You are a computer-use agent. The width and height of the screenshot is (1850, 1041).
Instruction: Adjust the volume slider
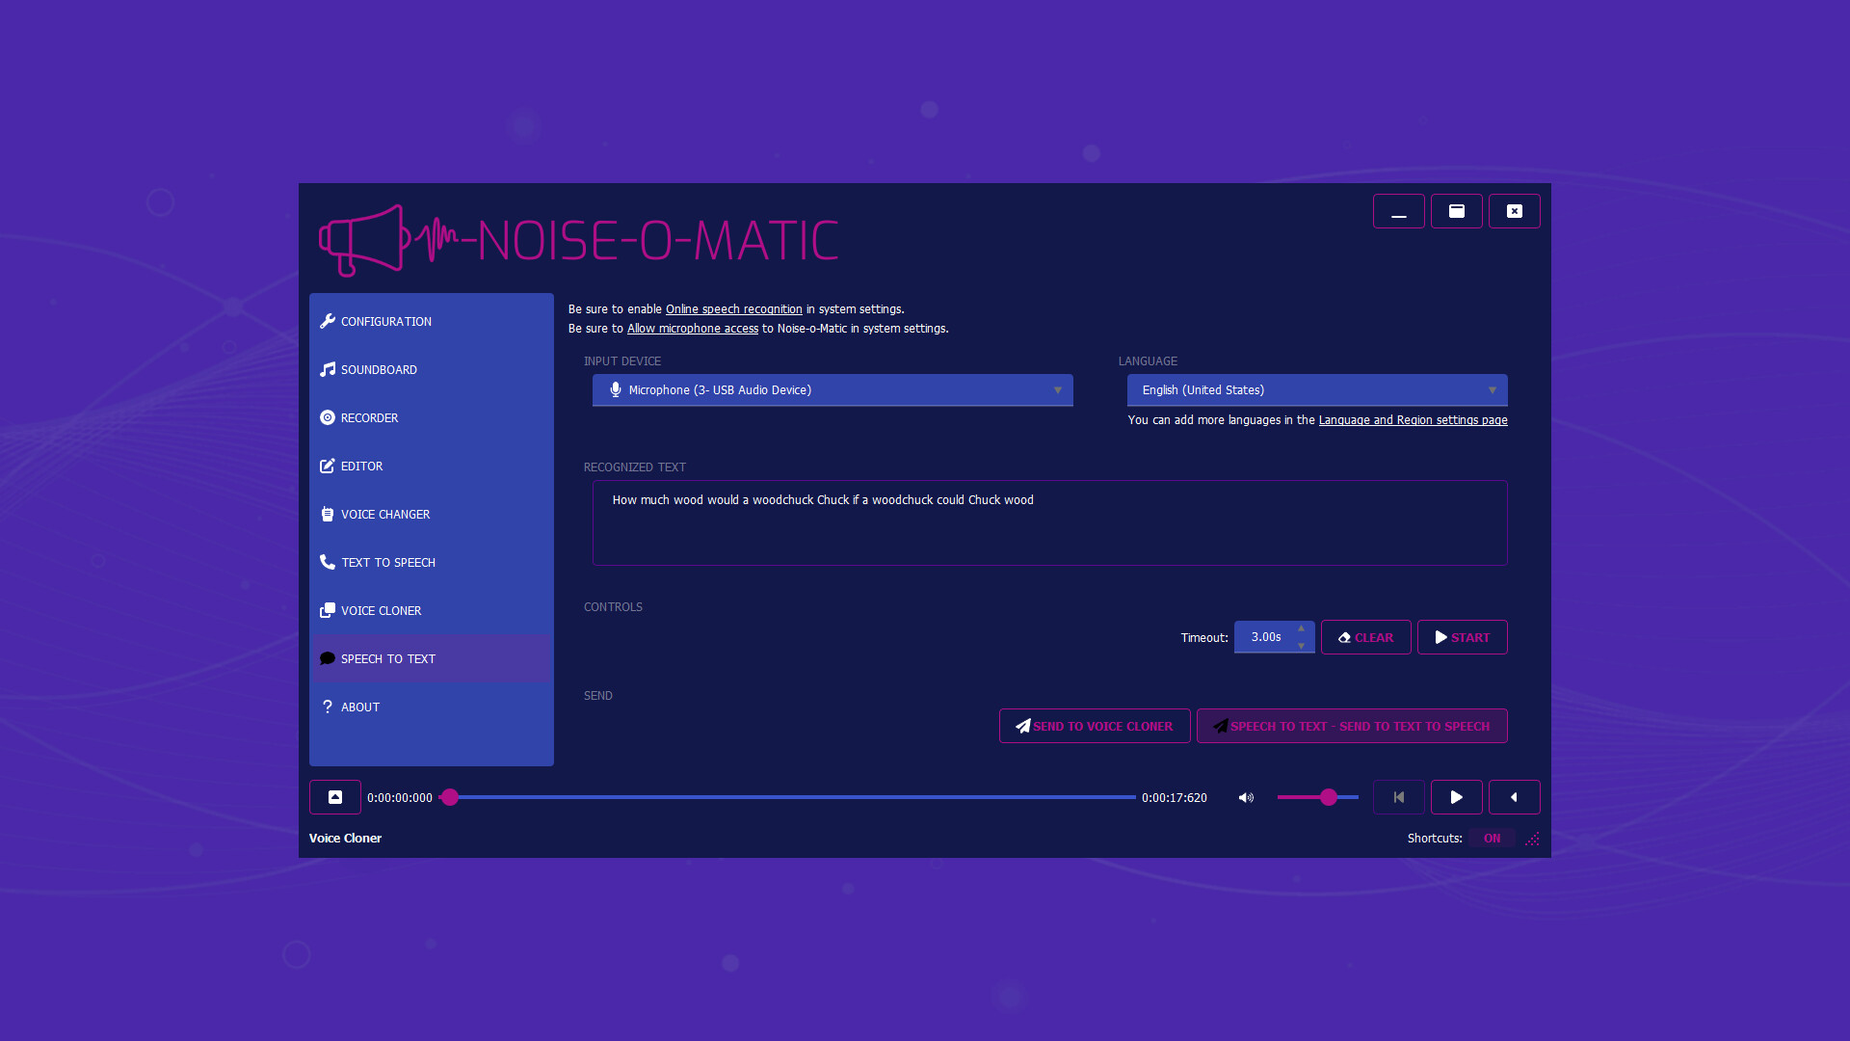tap(1329, 797)
